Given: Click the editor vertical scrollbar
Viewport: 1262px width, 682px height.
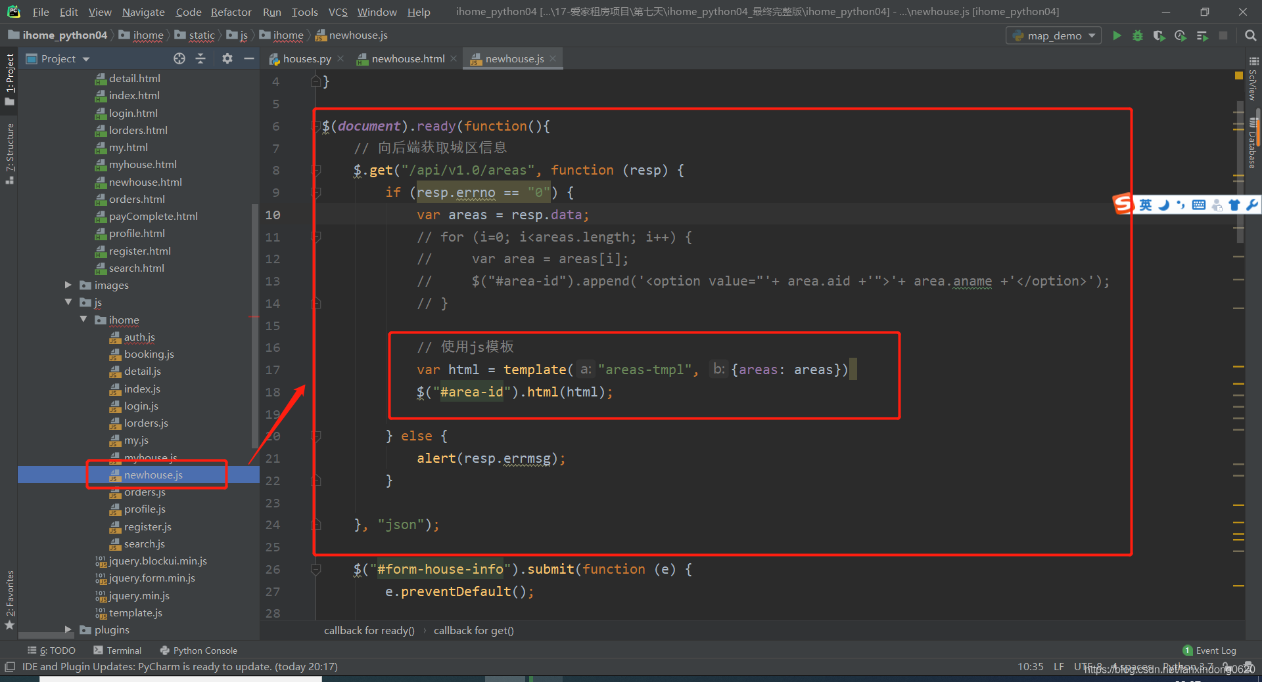Looking at the screenshot, I should pyautogui.click(x=1240, y=173).
